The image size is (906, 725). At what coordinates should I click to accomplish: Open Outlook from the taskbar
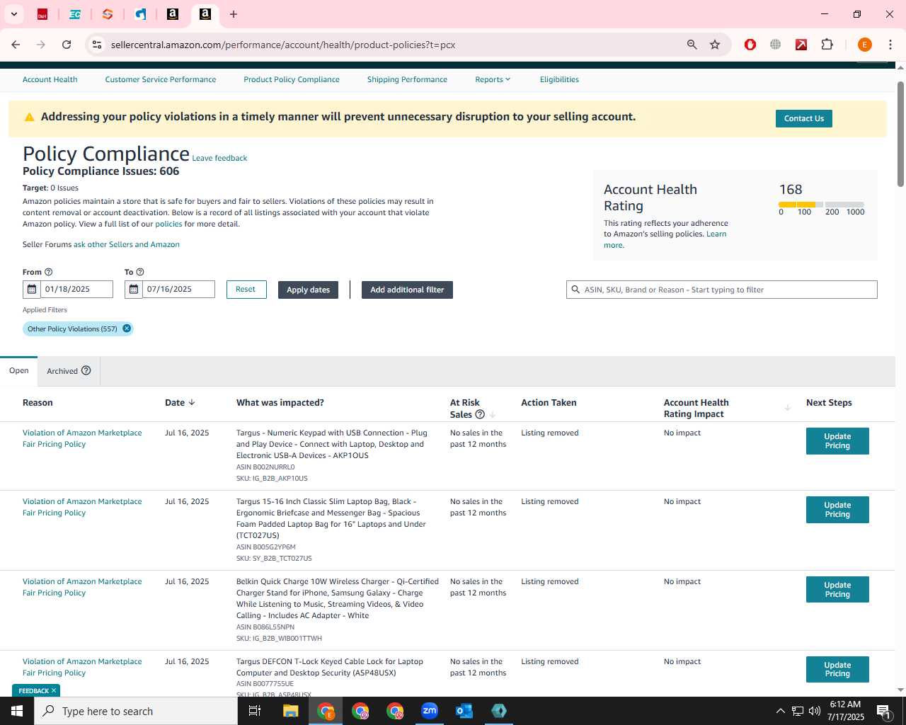tap(464, 711)
